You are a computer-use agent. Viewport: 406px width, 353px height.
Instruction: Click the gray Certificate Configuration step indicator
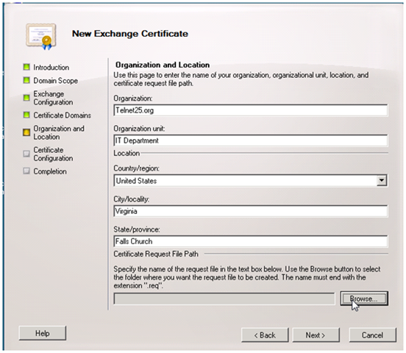26,154
